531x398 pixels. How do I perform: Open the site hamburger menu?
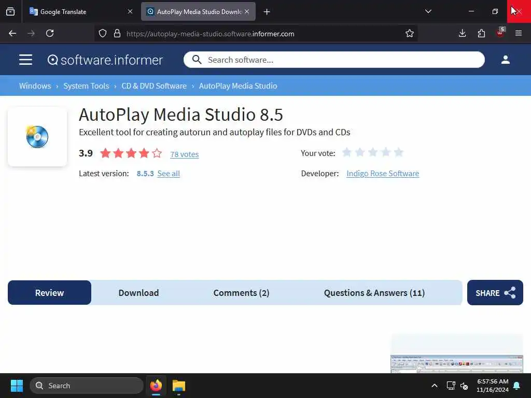[25, 60]
